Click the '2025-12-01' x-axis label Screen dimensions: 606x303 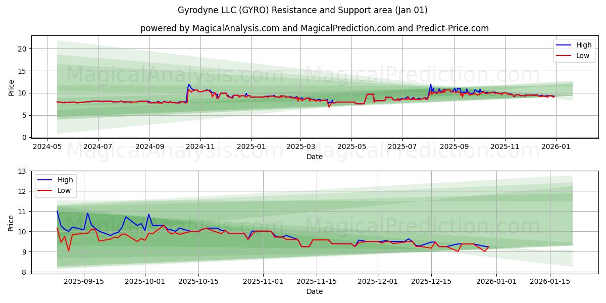click(x=378, y=281)
